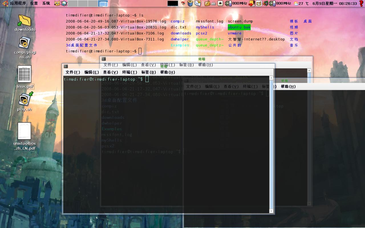Open the downloads folder on the desktop
Viewport: 365px width, 228px height.
tap(25, 23)
